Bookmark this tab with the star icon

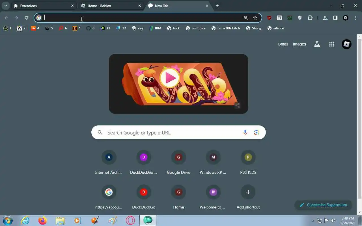255,18
